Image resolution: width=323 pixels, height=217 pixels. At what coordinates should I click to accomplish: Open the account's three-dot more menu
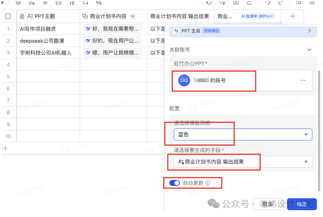pos(302,80)
